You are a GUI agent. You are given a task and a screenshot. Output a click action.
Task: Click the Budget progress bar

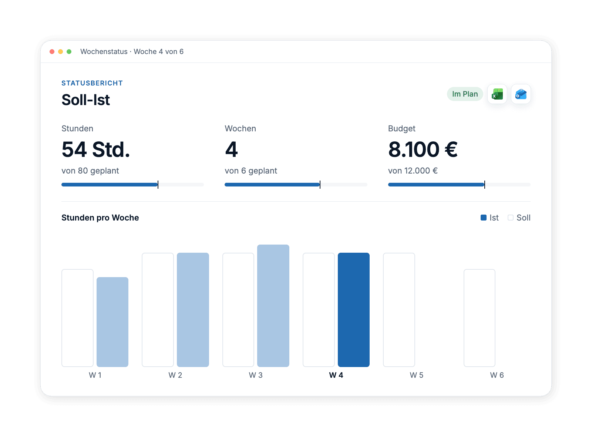(459, 185)
